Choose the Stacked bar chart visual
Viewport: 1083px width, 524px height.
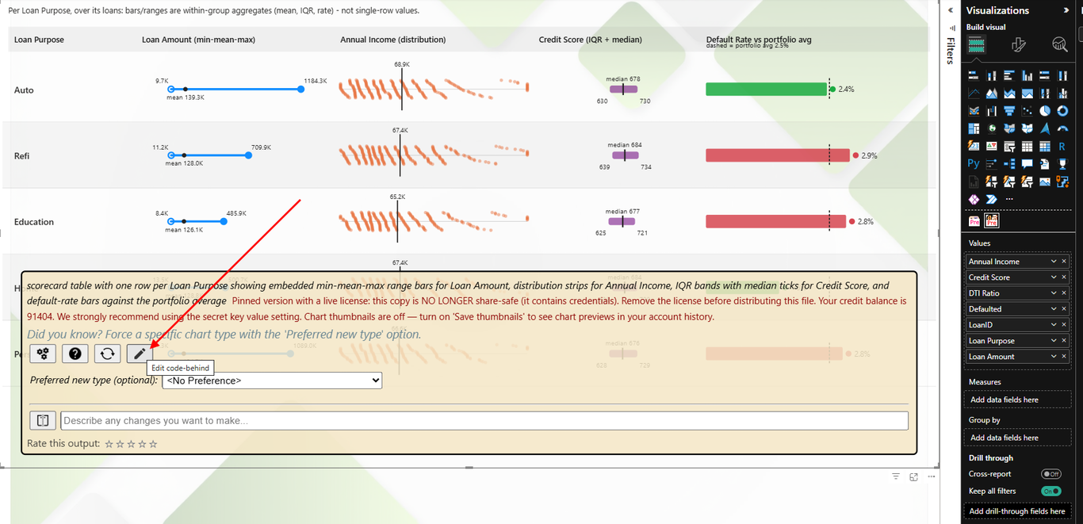974,76
